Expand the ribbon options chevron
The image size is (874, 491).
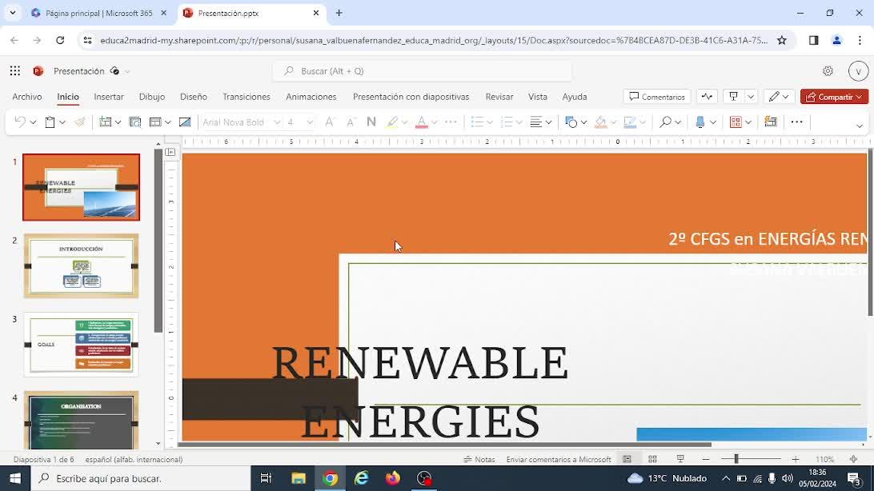860,125
